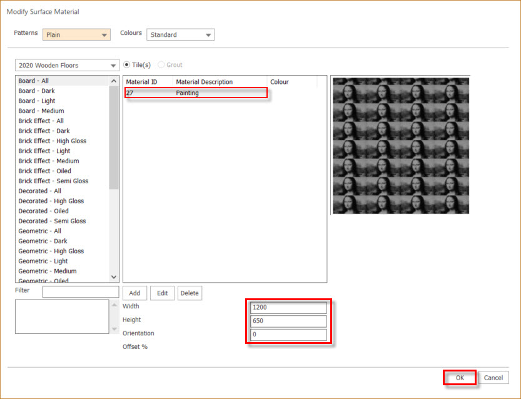Expand the 2020 Wooden Floors category dropdown
This screenshot has height=399, width=521.
click(x=67, y=65)
